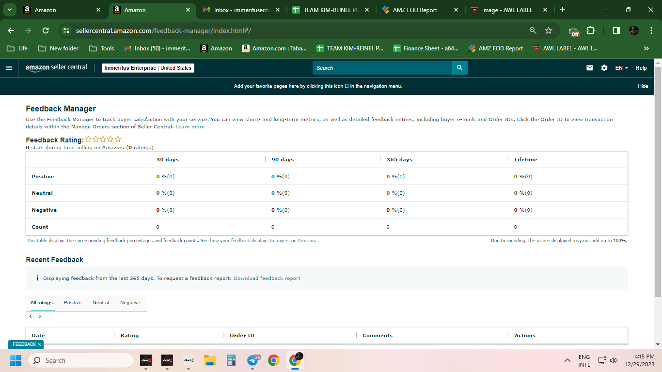
Task: Open the Seller Central settings gear
Action: [x=604, y=68]
